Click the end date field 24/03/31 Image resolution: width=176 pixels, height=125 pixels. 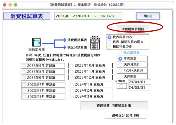pyautogui.click(x=140, y=88)
